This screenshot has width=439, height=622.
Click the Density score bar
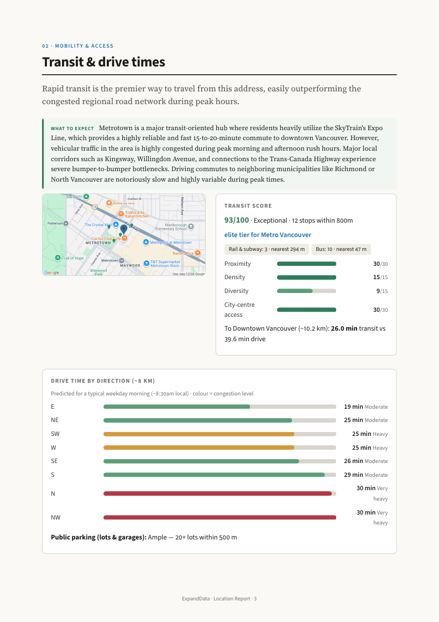click(306, 277)
